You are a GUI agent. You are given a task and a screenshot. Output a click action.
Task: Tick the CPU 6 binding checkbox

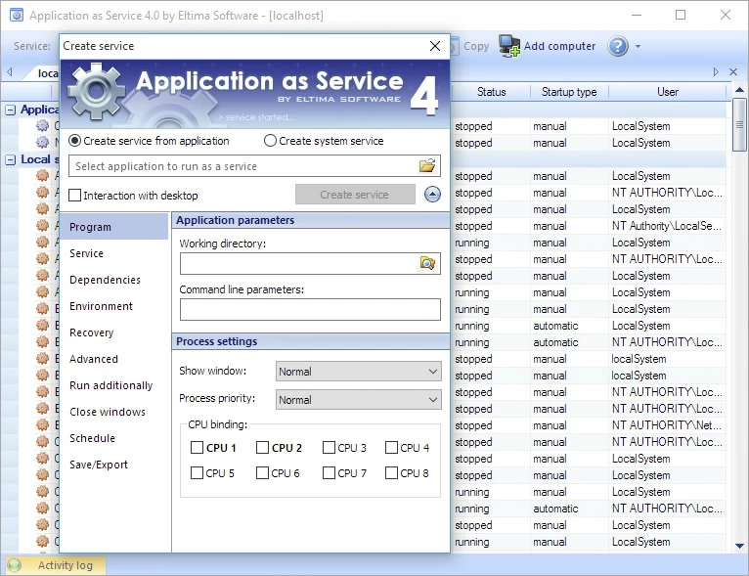point(262,473)
